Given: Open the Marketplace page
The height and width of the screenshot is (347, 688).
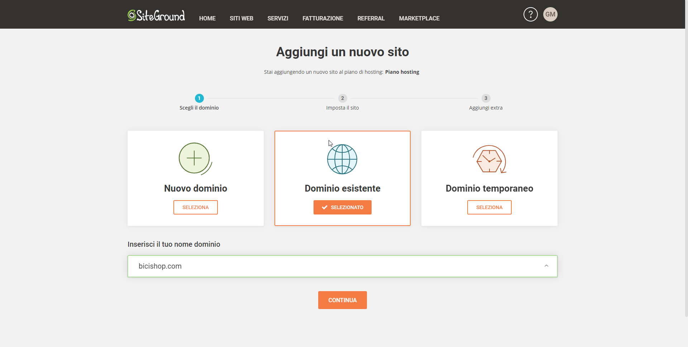Looking at the screenshot, I should (x=419, y=18).
